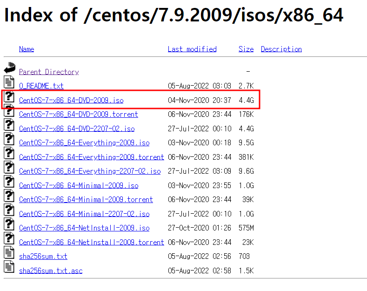The width and height of the screenshot is (367, 291).
Task: Sort listing by Last modified column
Action: (192, 49)
